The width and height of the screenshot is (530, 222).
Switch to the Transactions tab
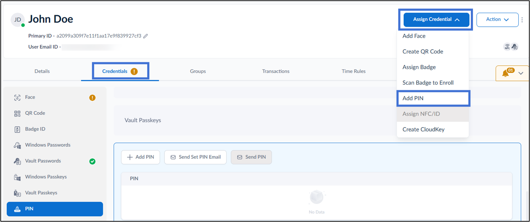click(276, 71)
